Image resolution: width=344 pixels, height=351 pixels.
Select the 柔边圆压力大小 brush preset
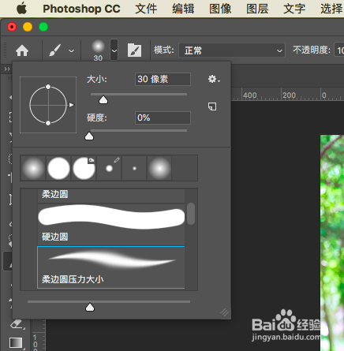coord(111,267)
